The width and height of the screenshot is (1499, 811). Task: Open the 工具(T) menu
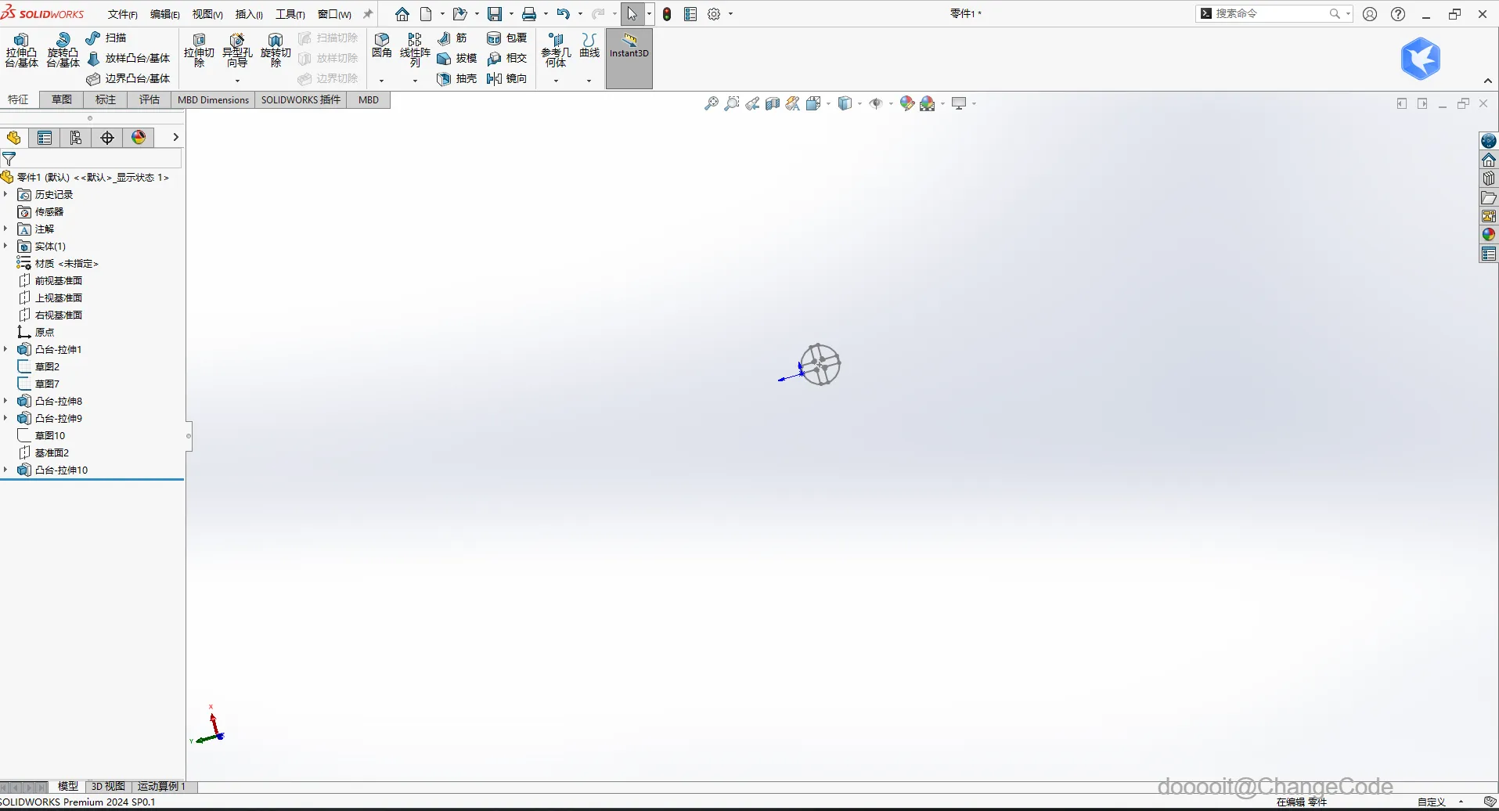tap(290, 14)
